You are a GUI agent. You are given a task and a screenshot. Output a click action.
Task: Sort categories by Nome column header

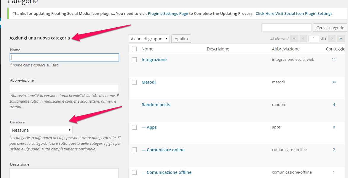(x=147, y=49)
